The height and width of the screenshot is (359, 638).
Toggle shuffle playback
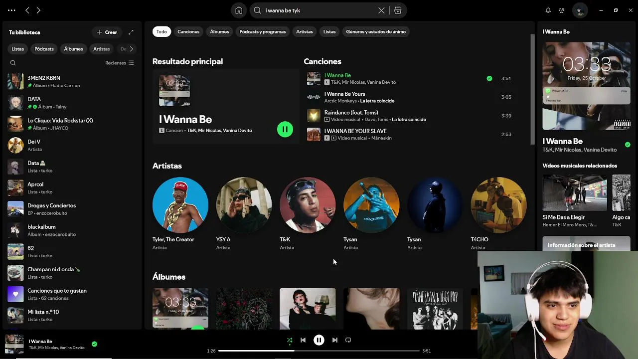tap(290, 340)
